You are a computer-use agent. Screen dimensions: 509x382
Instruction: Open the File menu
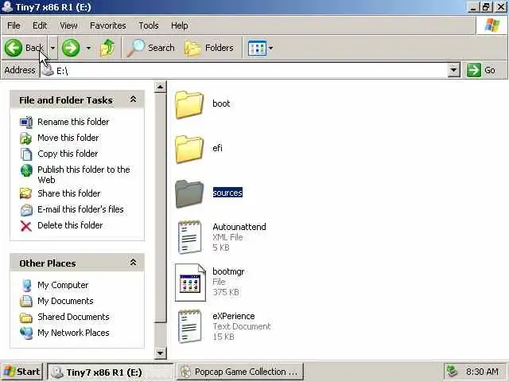(x=14, y=25)
